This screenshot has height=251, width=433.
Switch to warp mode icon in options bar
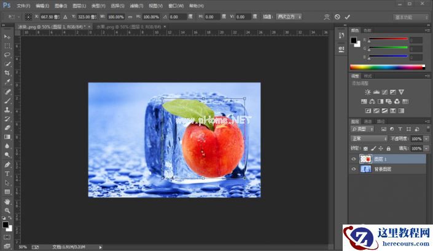tap(327, 17)
